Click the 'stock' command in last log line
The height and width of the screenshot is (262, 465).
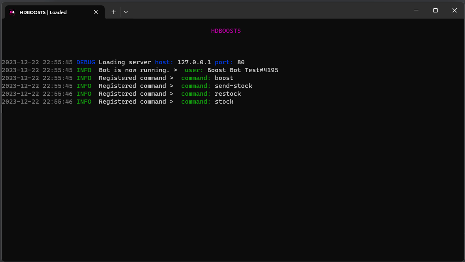coord(224,102)
